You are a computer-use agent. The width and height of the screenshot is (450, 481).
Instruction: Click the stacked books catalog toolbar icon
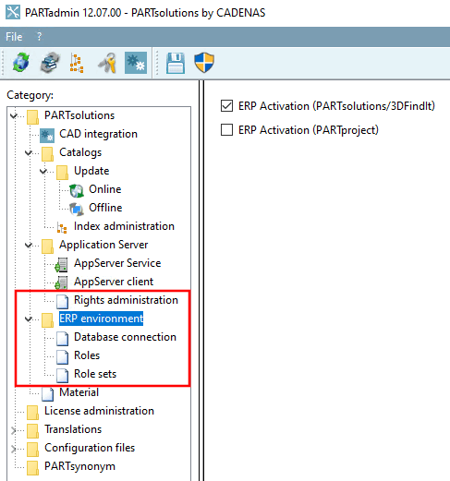(x=50, y=63)
